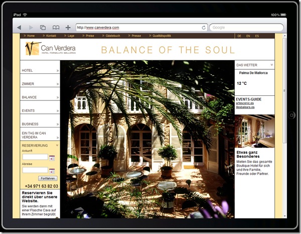Tap the hotel room thumbnail image
The height and width of the screenshot is (234, 301).
click(x=254, y=132)
